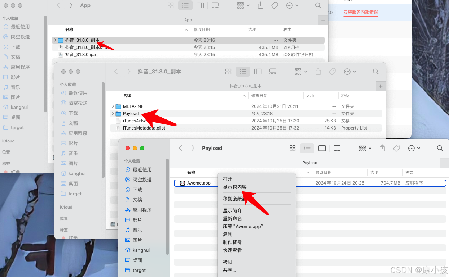Image resolution: width=449 pixels, height=277 pixels.
Task: Click search icon in App window toolbar
Action: (318, 5)
